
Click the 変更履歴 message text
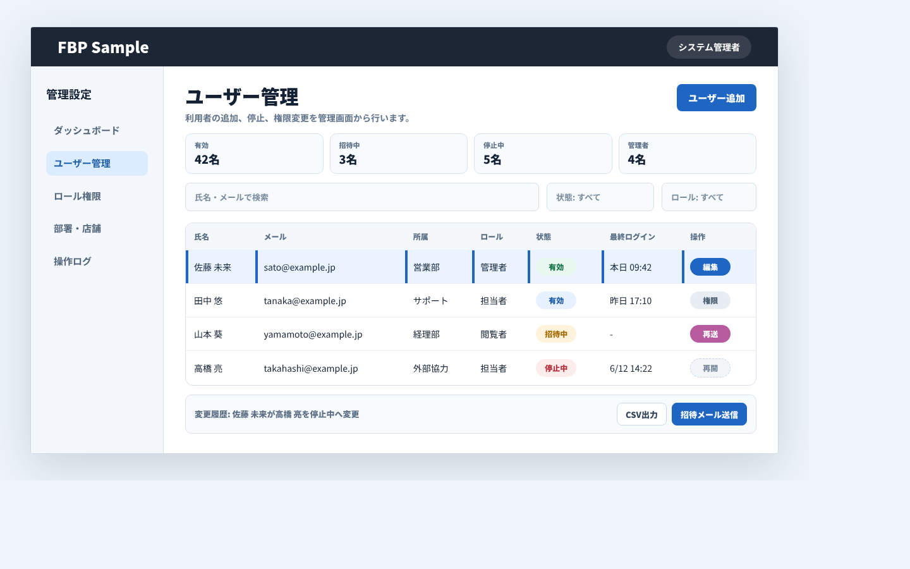tap(277, 415)
